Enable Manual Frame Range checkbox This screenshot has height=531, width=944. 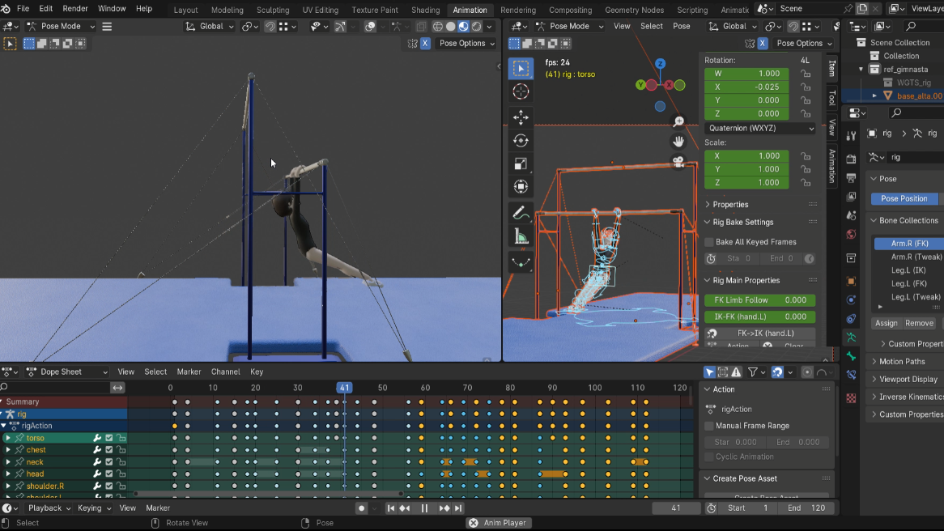pos(709,426)
